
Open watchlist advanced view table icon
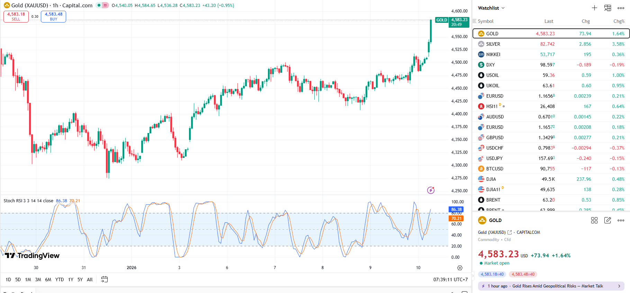(607, 8)
